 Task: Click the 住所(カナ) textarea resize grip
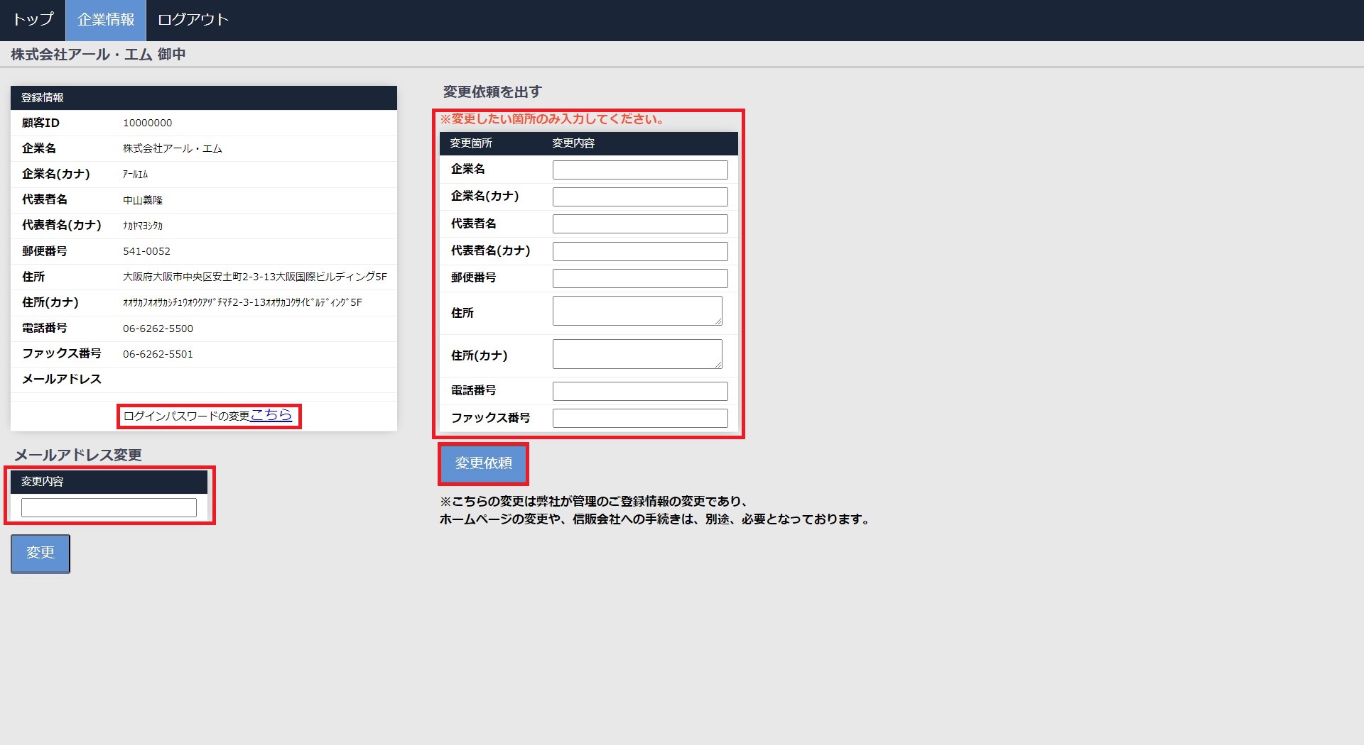718,365
